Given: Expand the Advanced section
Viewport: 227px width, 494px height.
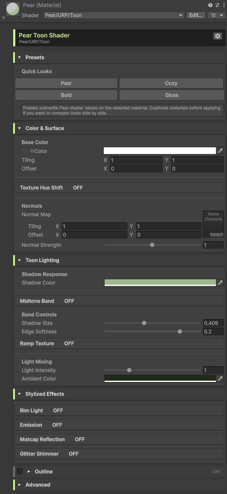Looking at the screenshot, I should (x=19, y=485).
